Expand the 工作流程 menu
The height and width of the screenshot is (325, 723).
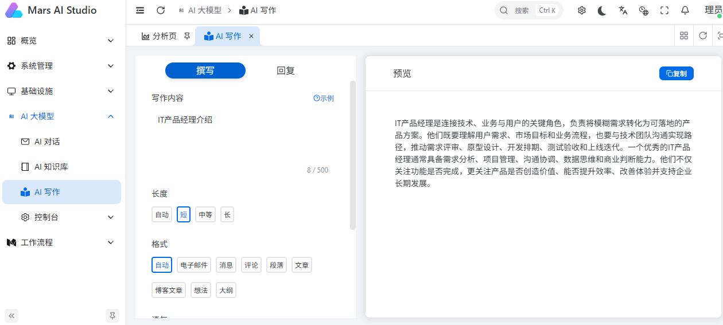coord(63,242)
